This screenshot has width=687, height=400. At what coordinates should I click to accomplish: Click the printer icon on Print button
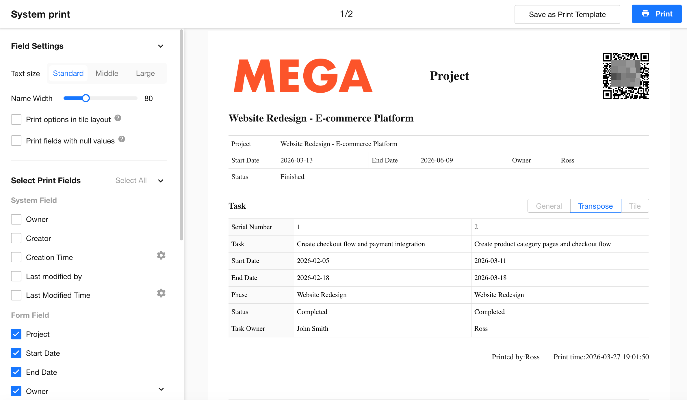point(645,14)
